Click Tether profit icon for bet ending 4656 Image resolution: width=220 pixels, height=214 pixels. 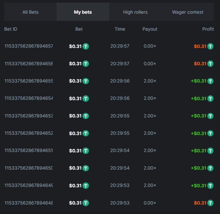[x=211, y=64]
